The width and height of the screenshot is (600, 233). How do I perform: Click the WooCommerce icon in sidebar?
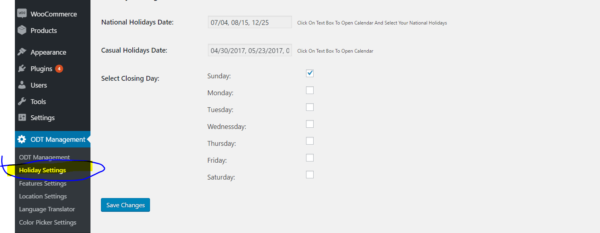(x=23, y=13)
